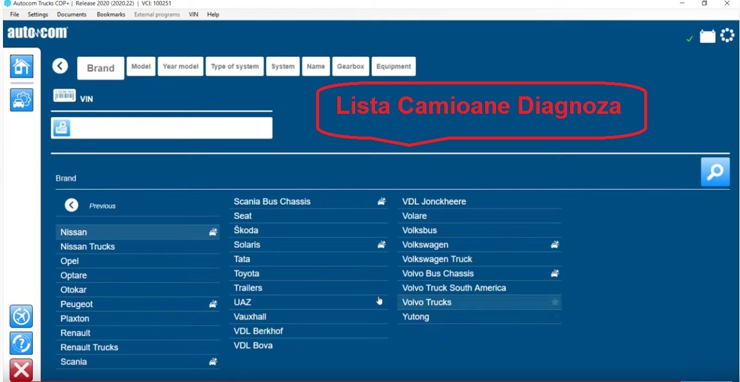The height and width of the screenshot is (382, 740).
Task: Open the Help menu
Action: click(x=213, y=14)
